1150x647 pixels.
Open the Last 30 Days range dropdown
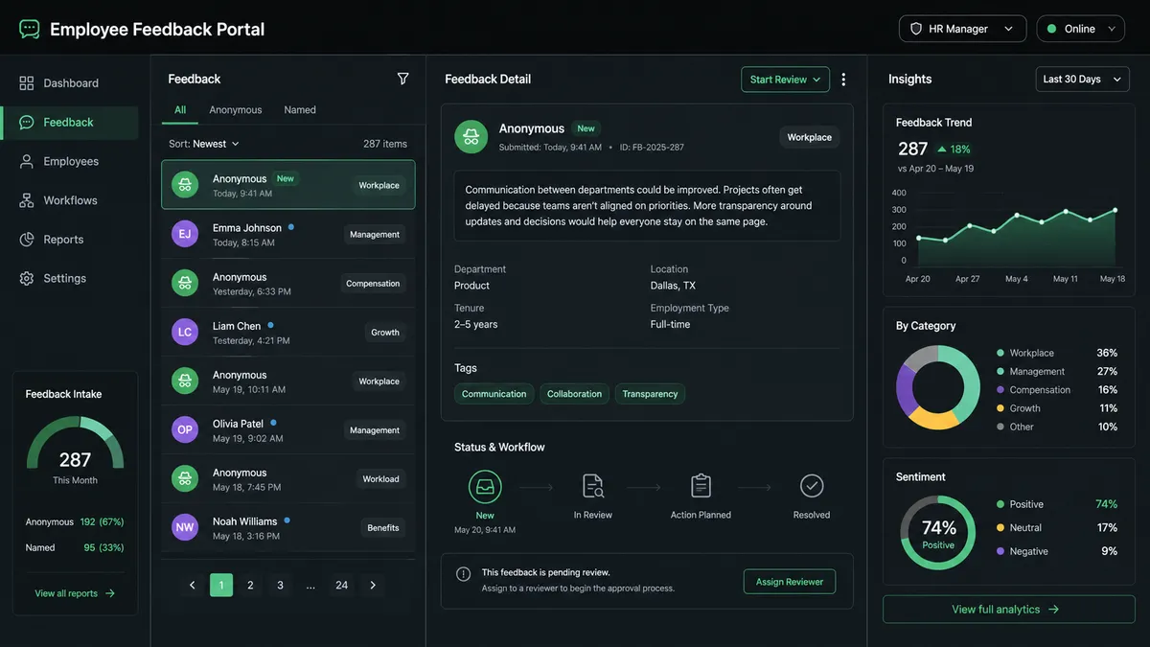(x=1082, y=80)
